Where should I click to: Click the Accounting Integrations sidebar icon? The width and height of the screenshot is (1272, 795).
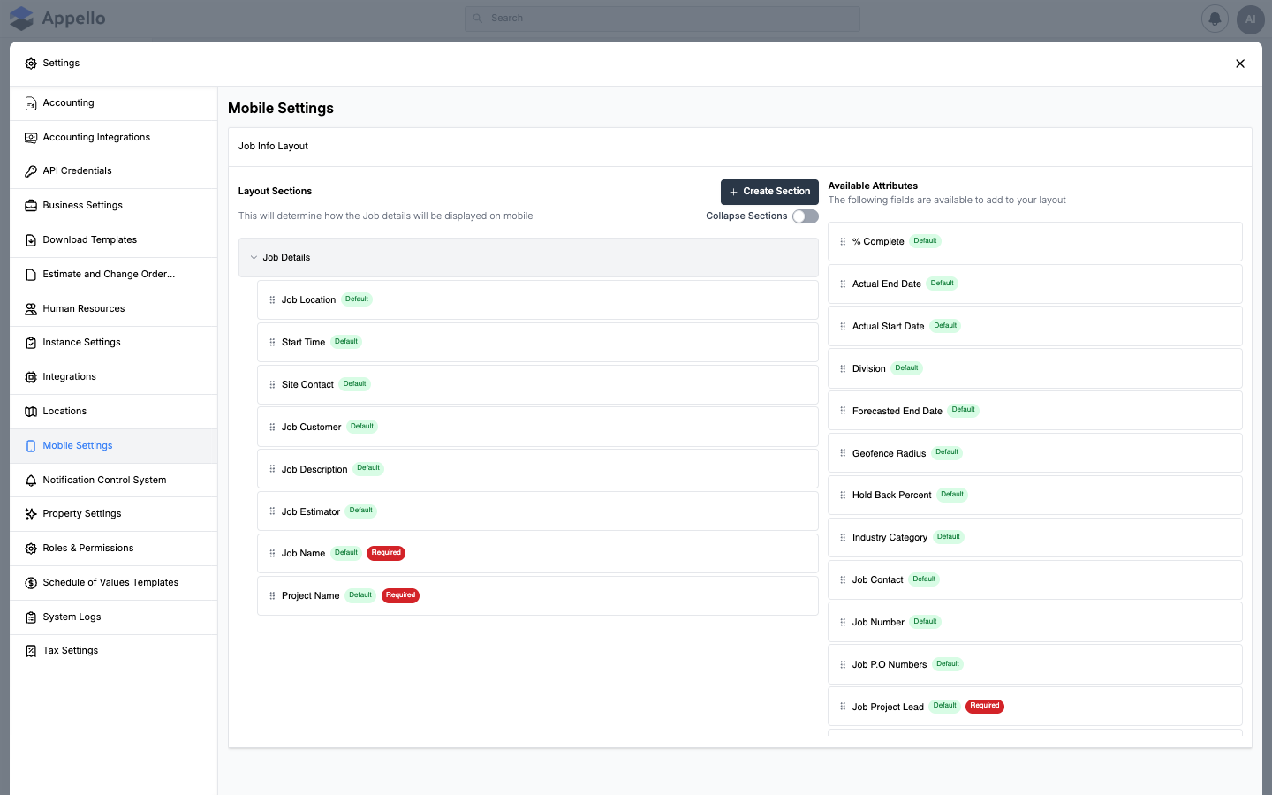(31, 138)
